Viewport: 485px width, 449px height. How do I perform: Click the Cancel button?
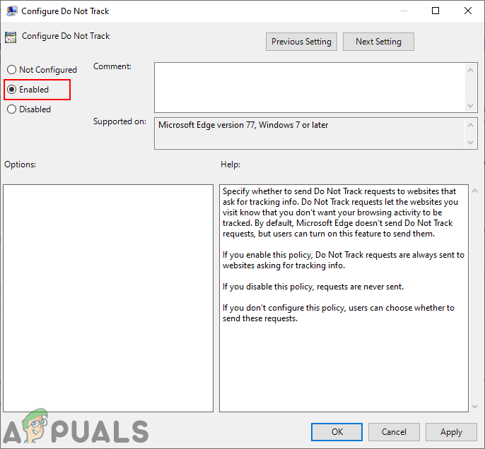pyautogui.click(x=394, y=432)
